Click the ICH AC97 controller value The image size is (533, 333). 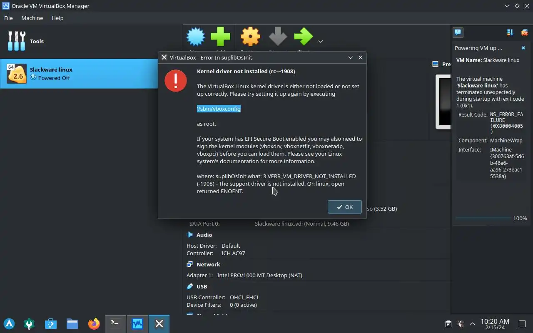pos(233,253)
